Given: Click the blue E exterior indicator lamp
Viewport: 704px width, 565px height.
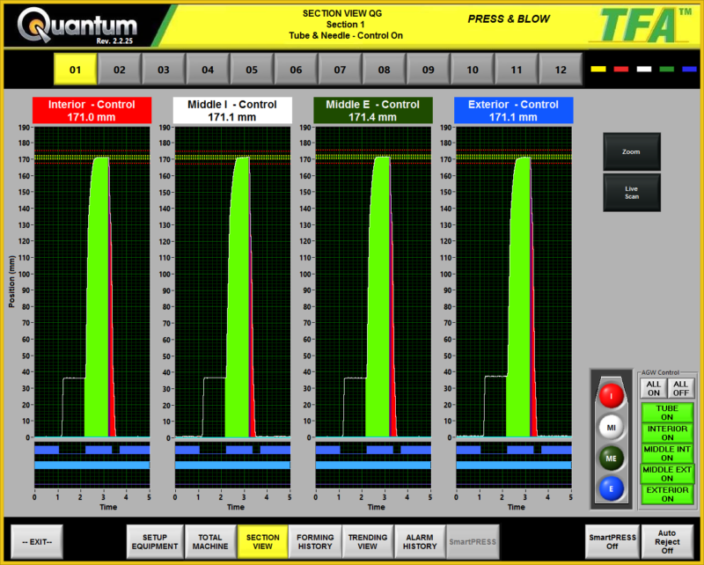Looking at the screenshot, I should pos(611,489).
